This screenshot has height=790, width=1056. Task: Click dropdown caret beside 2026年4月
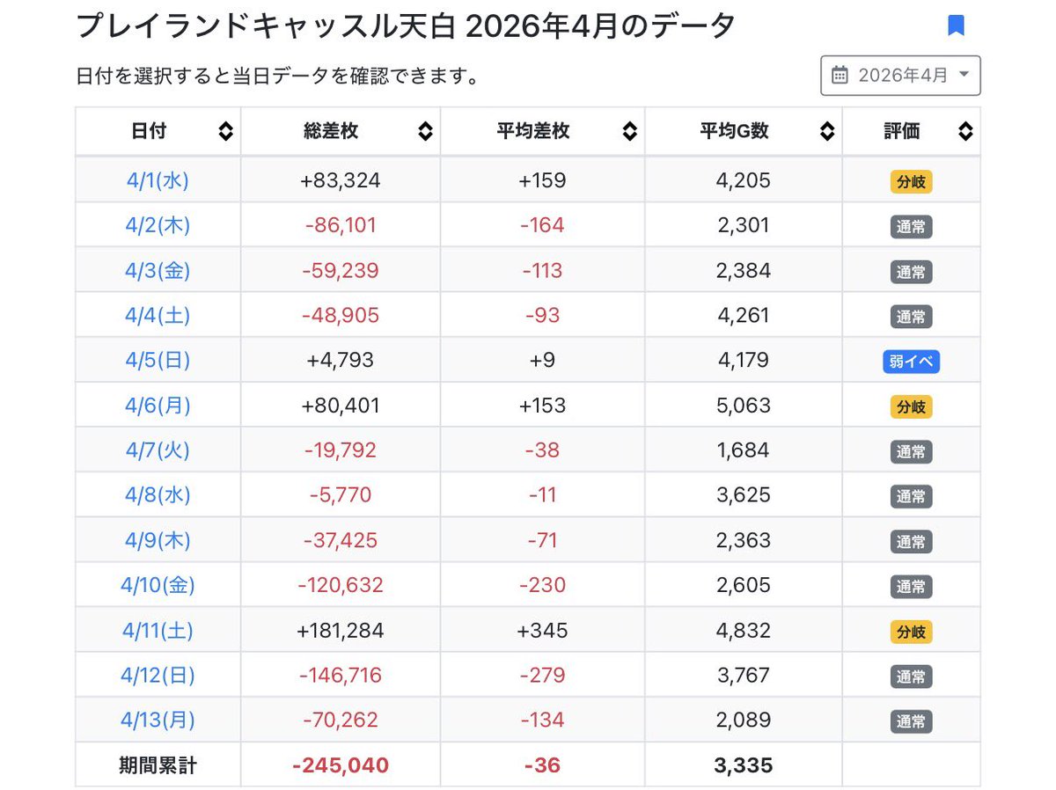tap(964, 75)
